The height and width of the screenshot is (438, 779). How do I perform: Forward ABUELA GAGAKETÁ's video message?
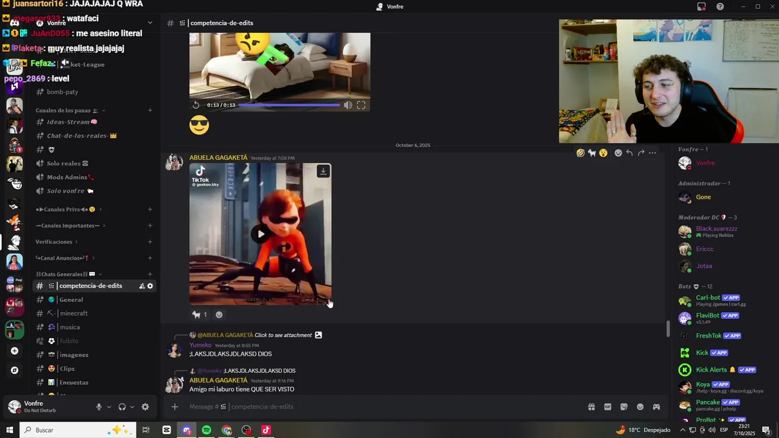pyautogui.click(x=641, y=153)
